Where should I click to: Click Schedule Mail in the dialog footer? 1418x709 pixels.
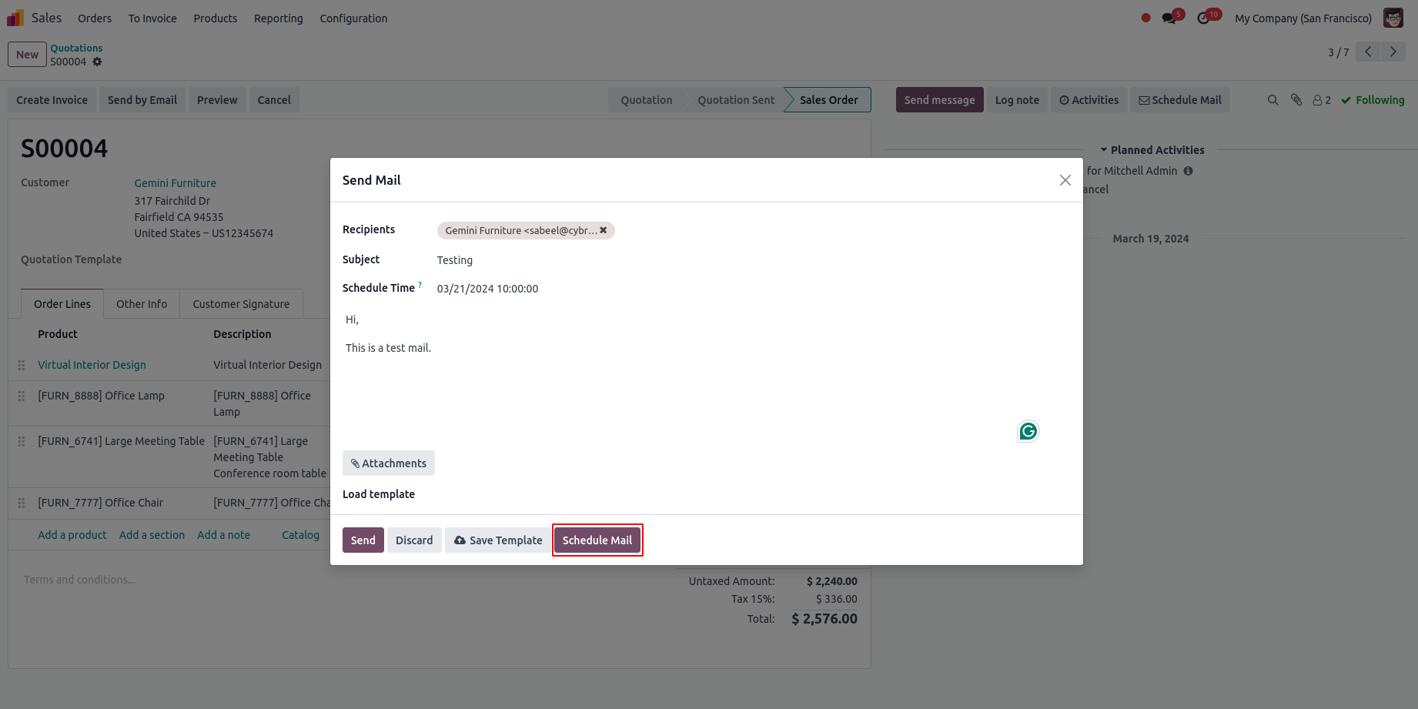597,540
